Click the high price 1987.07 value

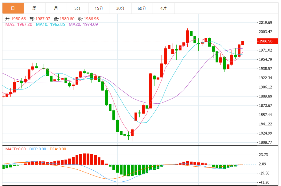pyautogui.click(x=43, y=19)
